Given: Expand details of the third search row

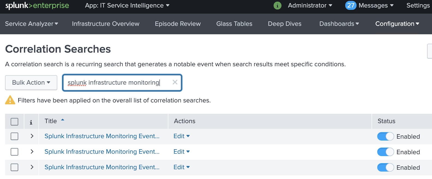Looking at the screenshot, I should click(x=32, y=167).
